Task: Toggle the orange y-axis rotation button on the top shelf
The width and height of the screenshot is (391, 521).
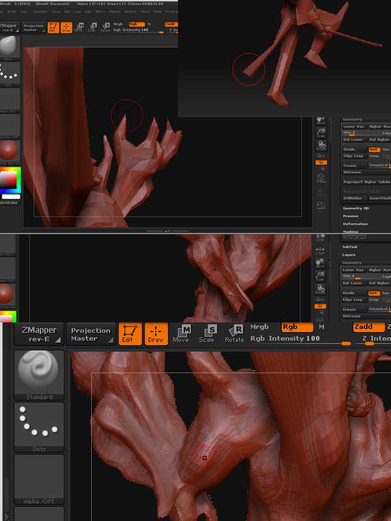Action: pos(321,162)
